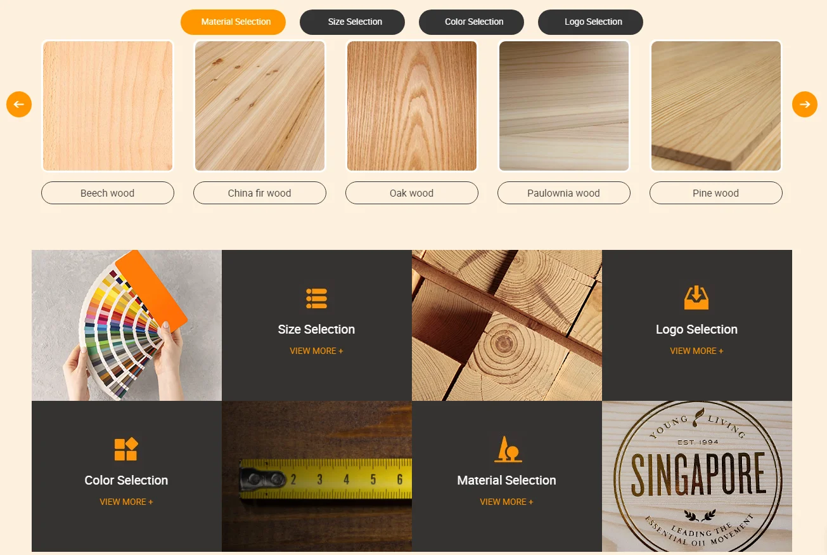Screen dimensions: 827x555
Task: Click the right orange carousel arrow
Action: [805, 104]
